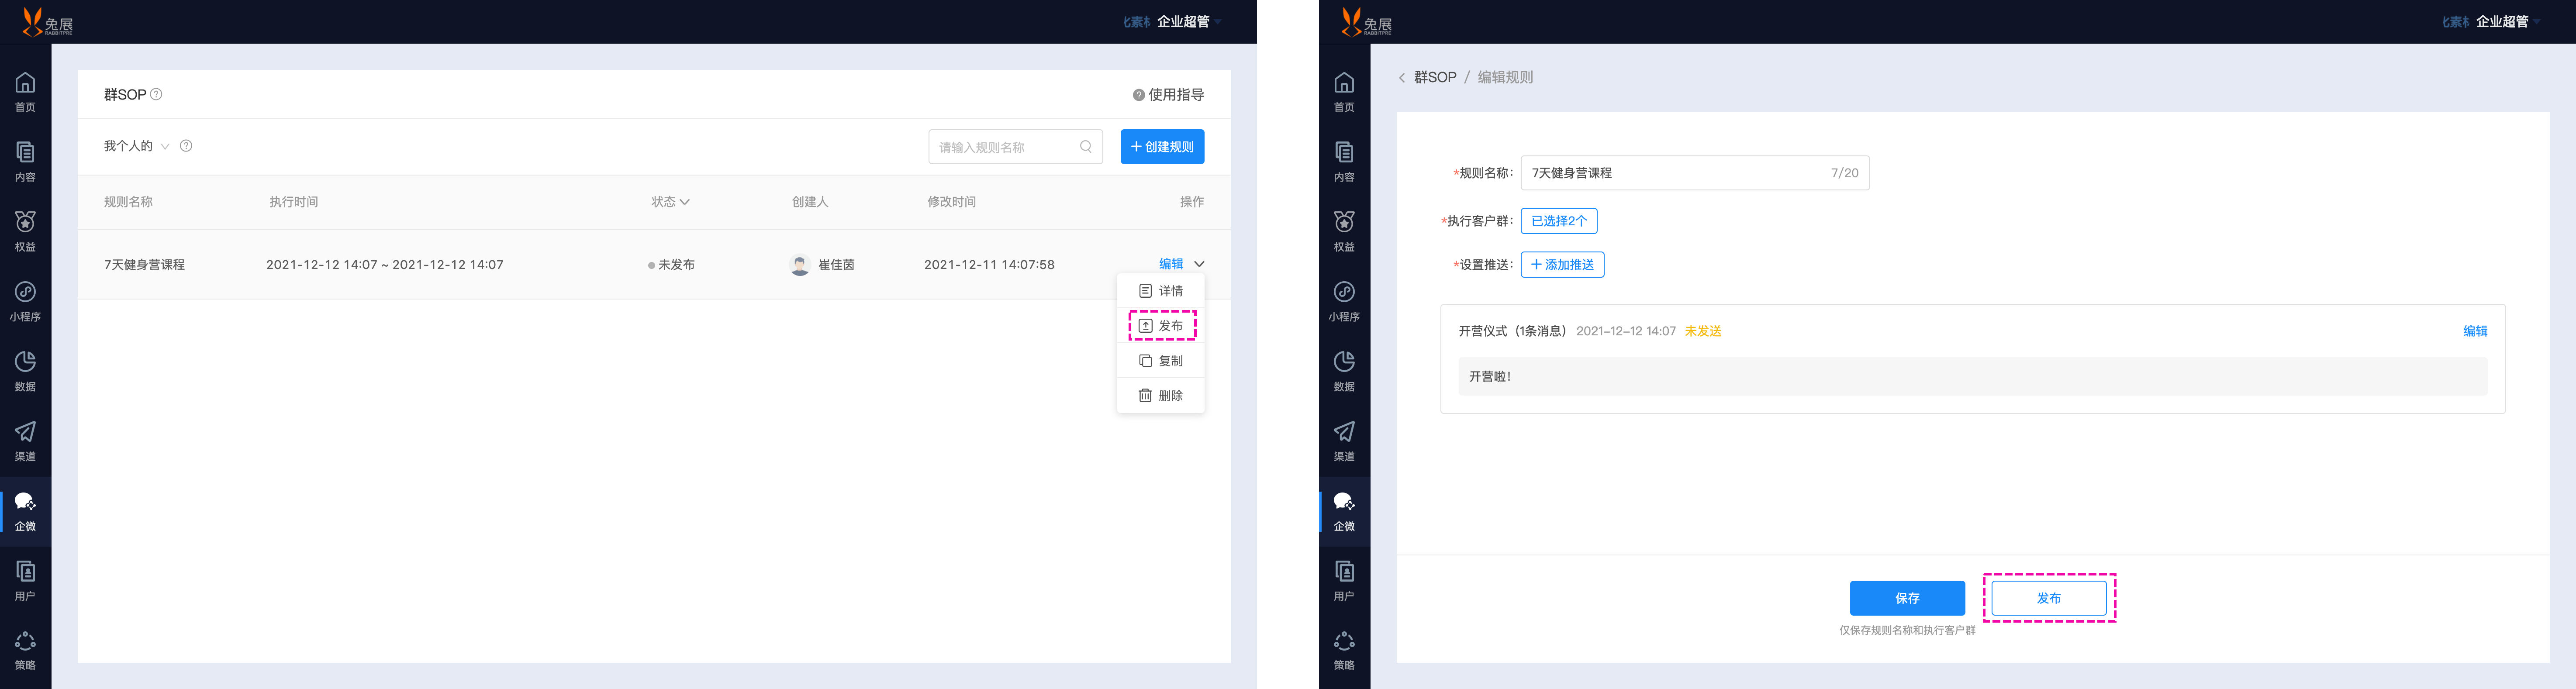Click 发布 button in edit rule form
The width and height of the screenshot is (2576, 689).
(2049, 598)
